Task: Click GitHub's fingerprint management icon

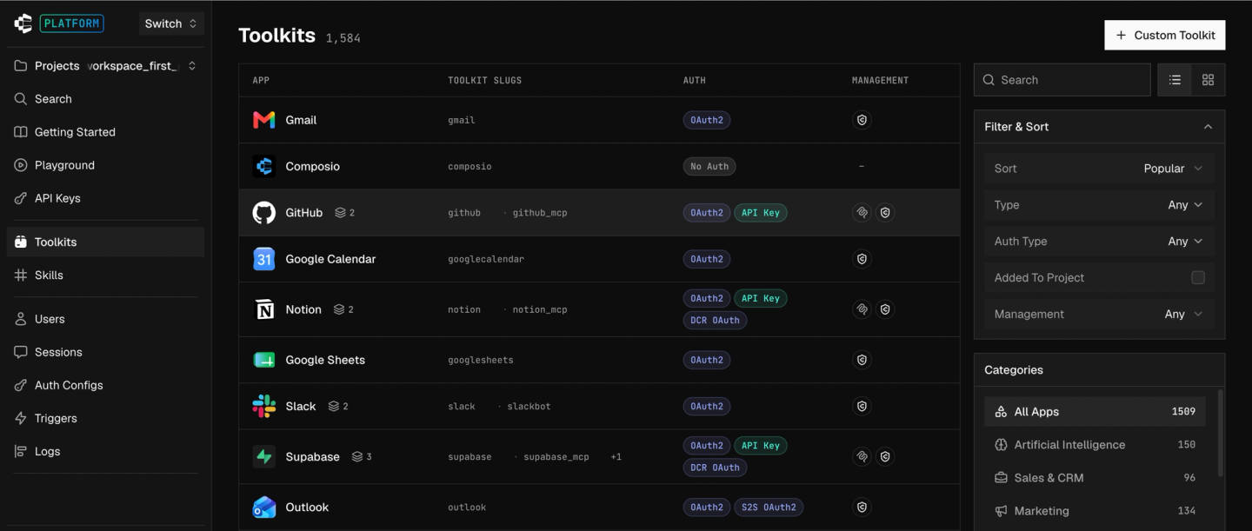Action: coord(862,212)
